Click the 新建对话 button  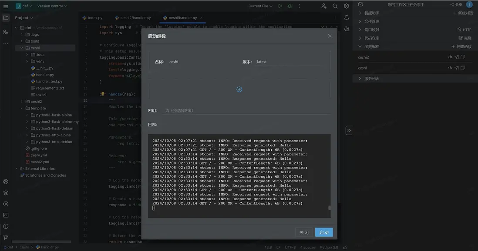[x=463, y=13]
